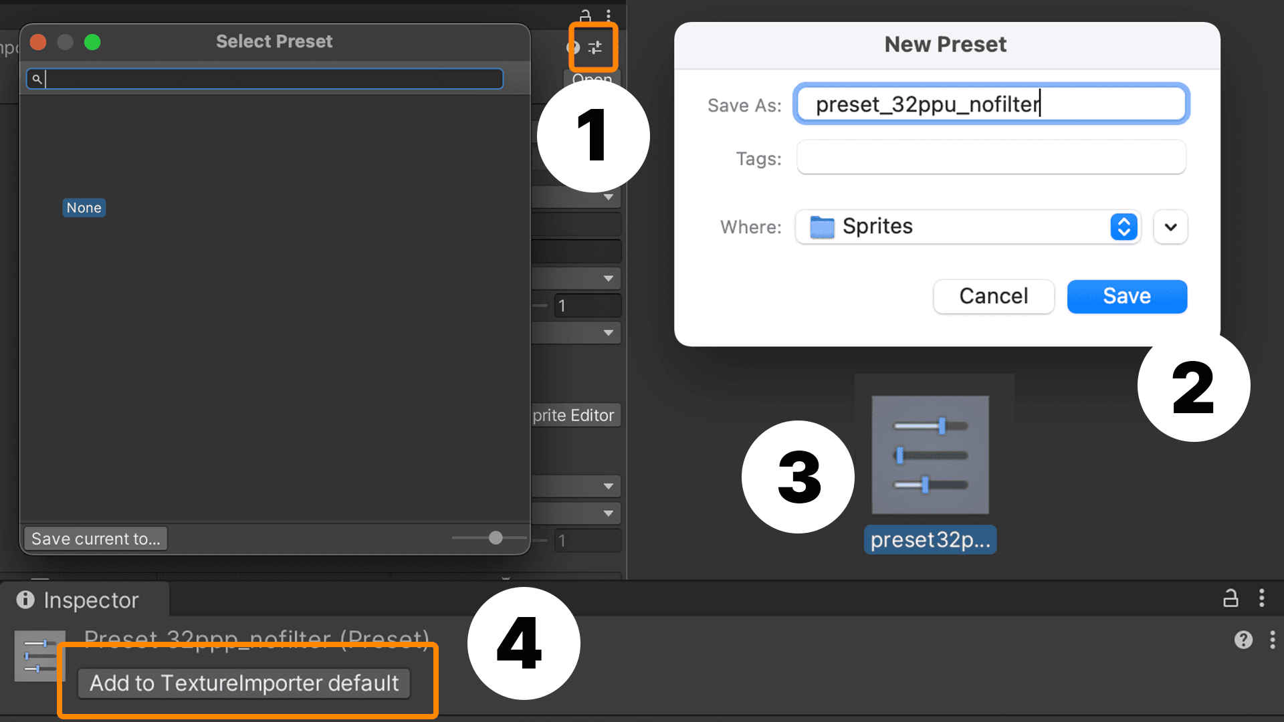This screenshot has width=1284, height=722.
Task: Open the preset help question mark icon
Action: (1243, 640)
